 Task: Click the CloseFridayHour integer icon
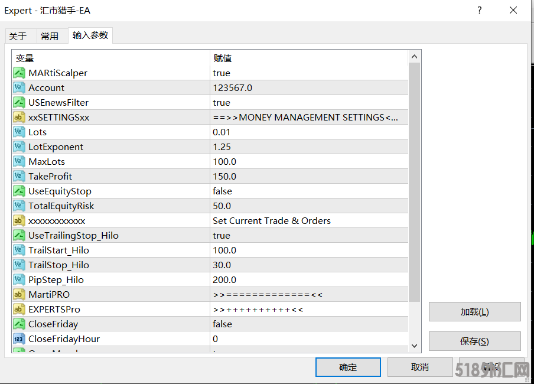(19, 339)
